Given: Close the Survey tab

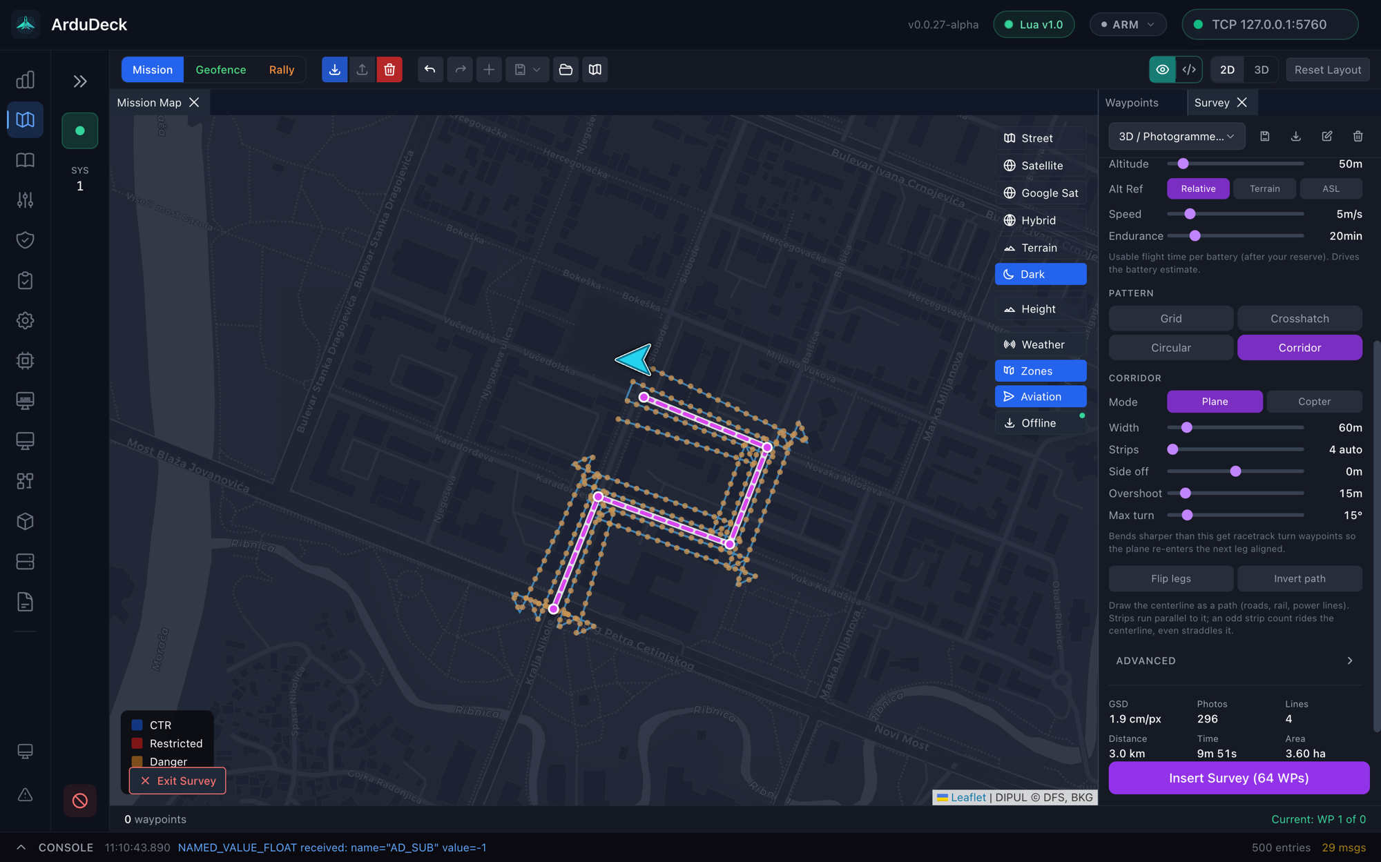Looking at the screenshot, I should (1242, 103).
